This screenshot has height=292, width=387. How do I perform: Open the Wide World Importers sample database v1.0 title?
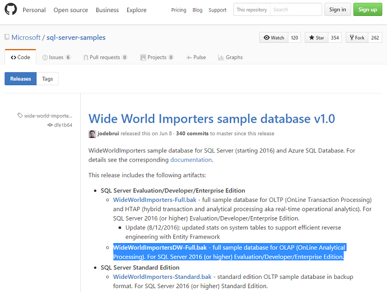pos(211,119)
